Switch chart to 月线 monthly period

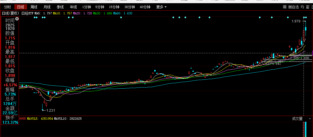click(47, 7)
